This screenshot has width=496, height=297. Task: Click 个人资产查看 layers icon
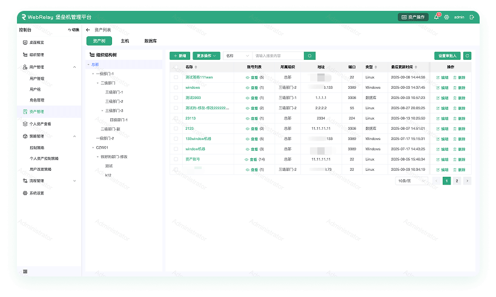[25, 124]
